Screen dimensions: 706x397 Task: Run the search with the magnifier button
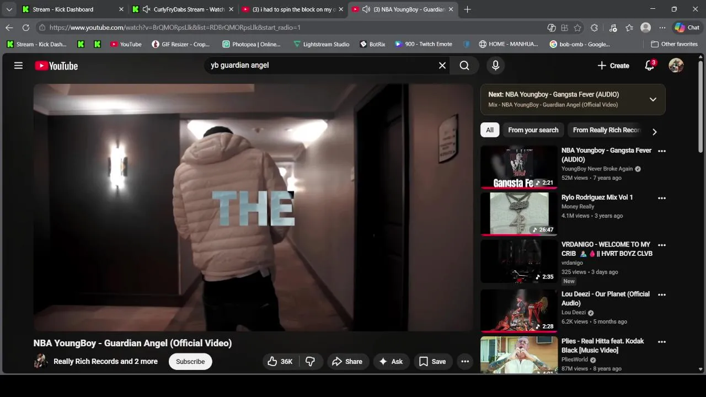coord(464,66)
